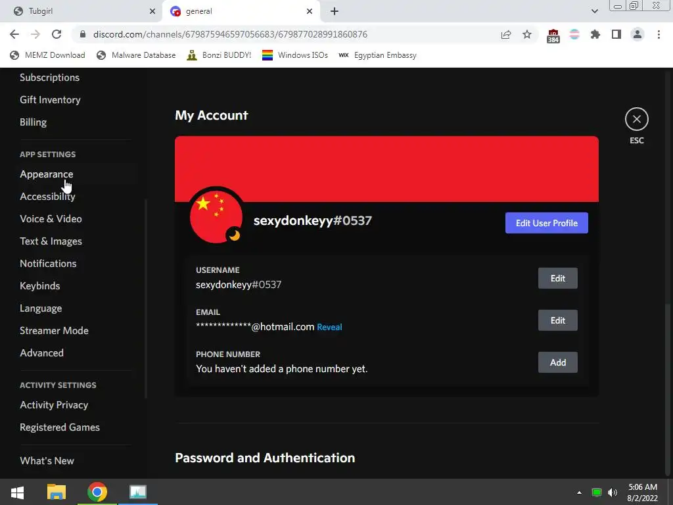Open the share page icon in the address bar
673x505 pixels.
506,34
